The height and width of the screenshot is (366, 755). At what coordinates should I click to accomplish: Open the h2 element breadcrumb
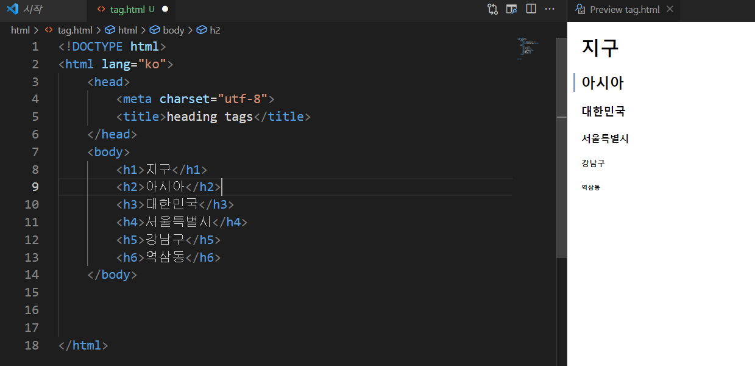[x=208, y=30]
